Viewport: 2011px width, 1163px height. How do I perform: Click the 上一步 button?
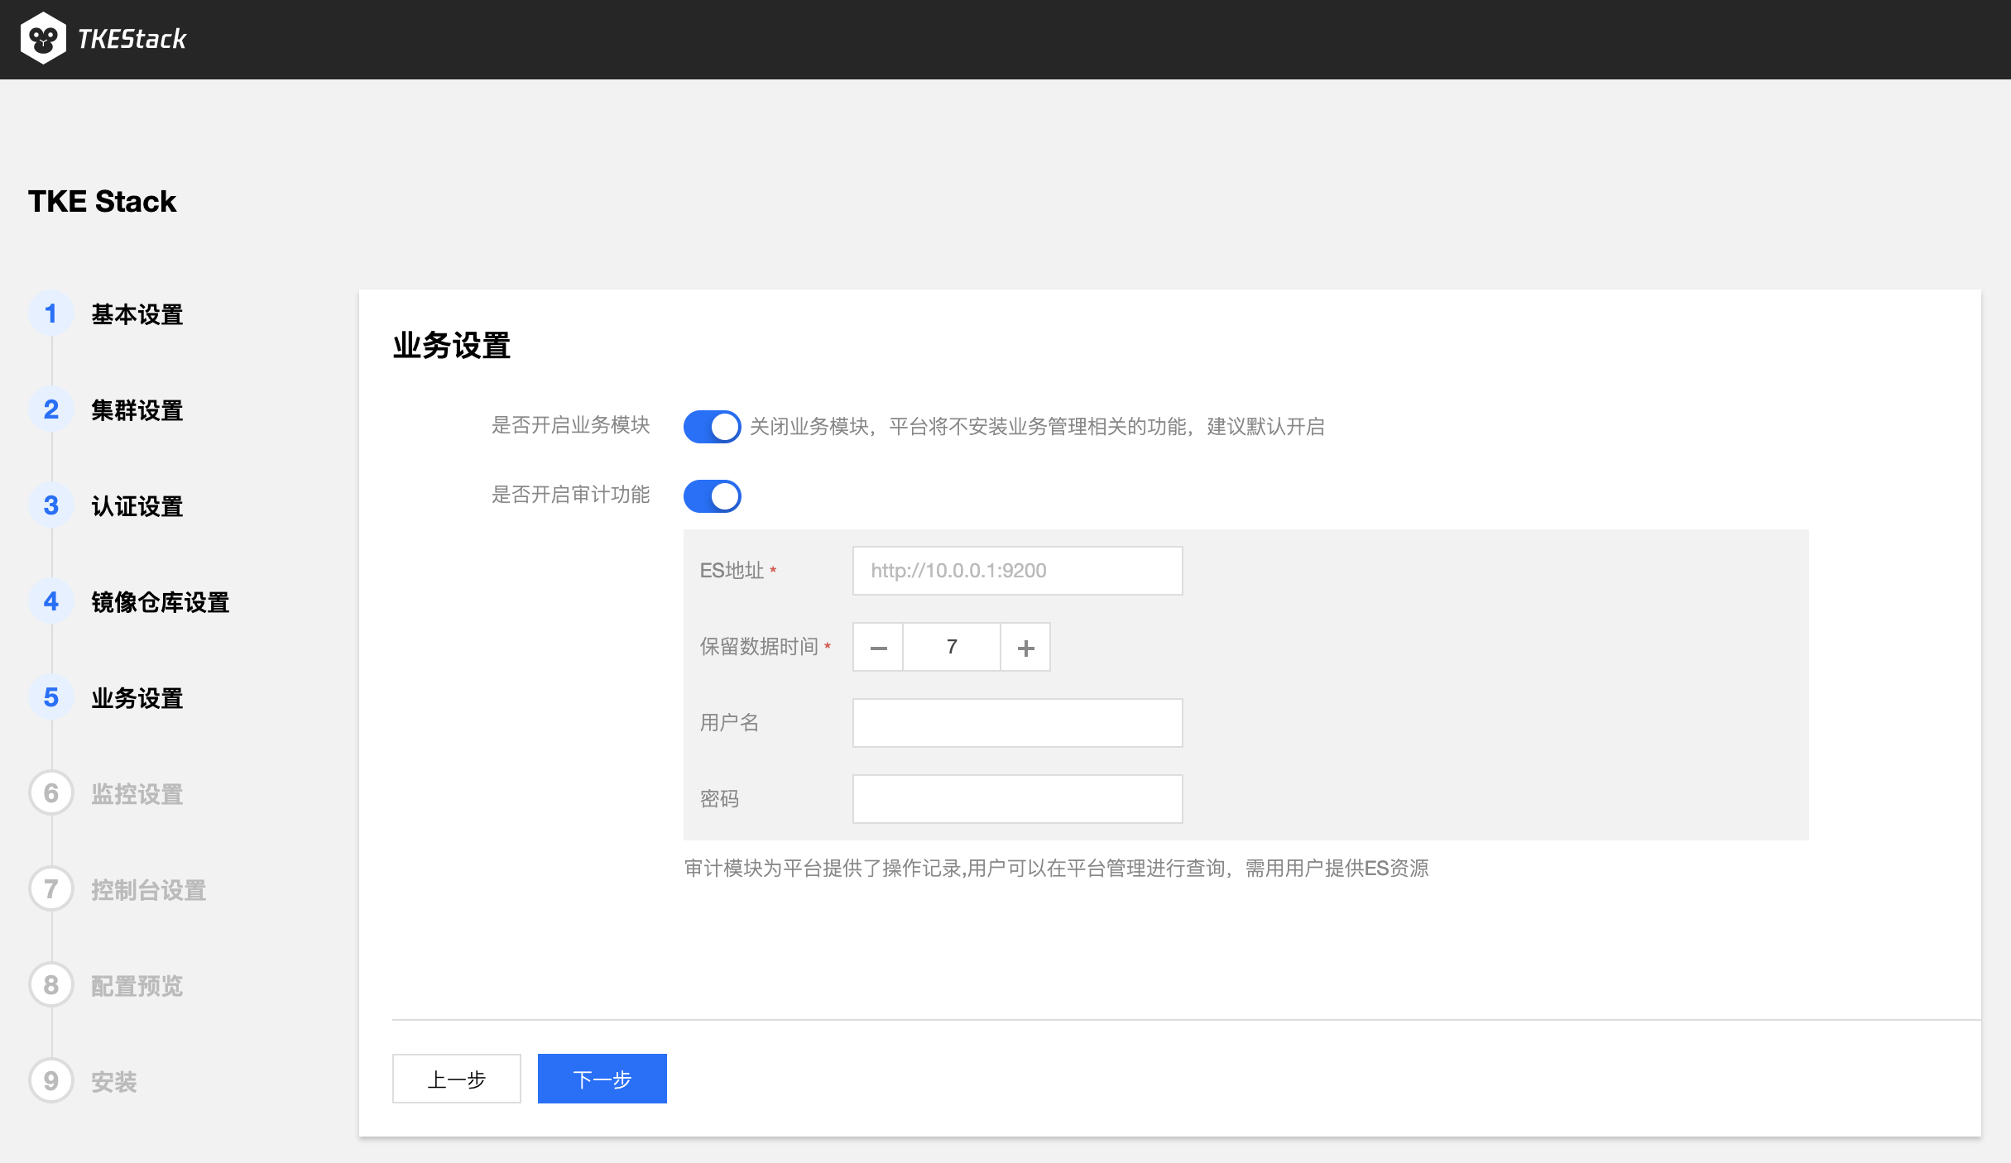tap(456, 1079)
